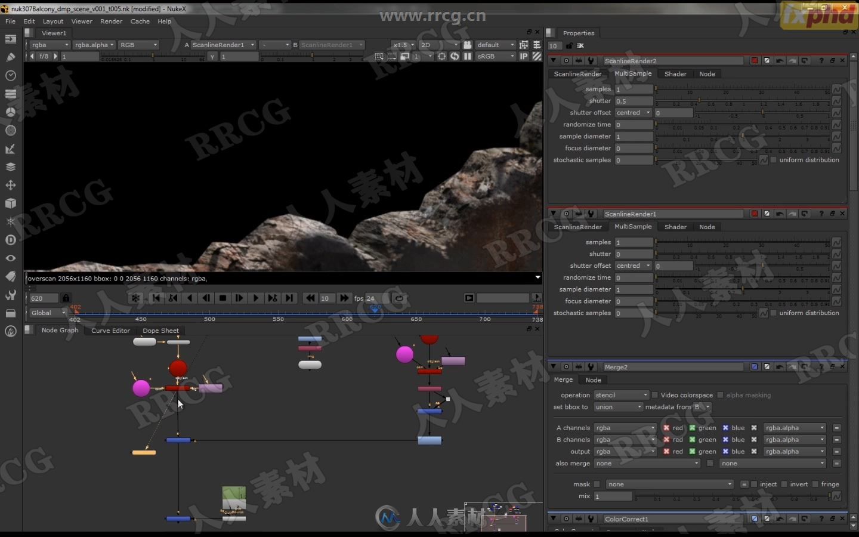The height and width of the screenshot is (537, 859).
Task: Open Shader tab in ScanlineRender2
Action: [675, 74]
